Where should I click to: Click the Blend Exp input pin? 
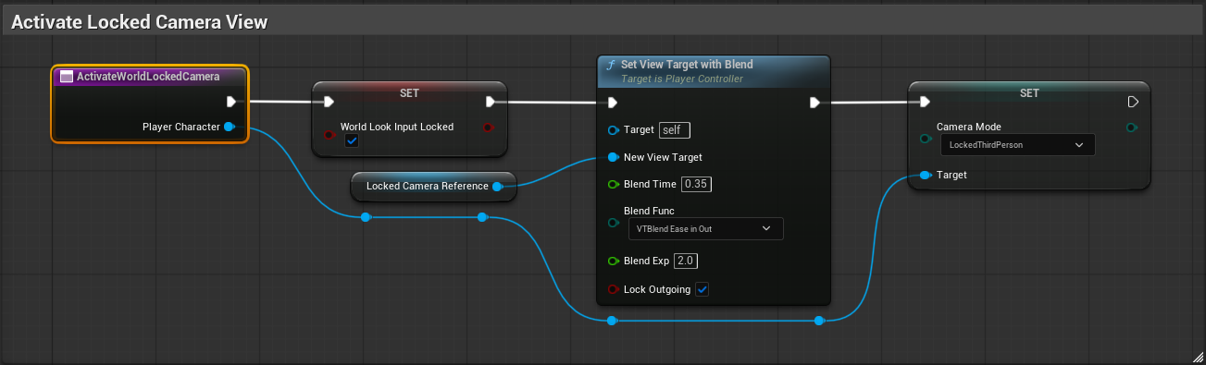[613, 261]
